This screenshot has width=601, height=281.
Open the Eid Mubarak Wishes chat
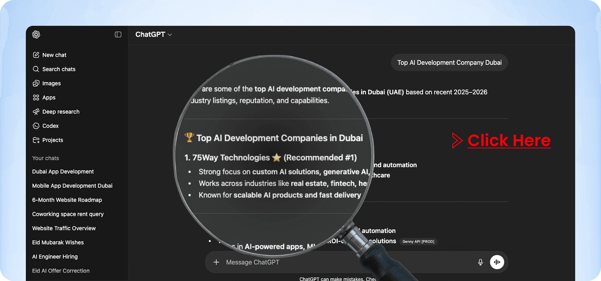58,242
